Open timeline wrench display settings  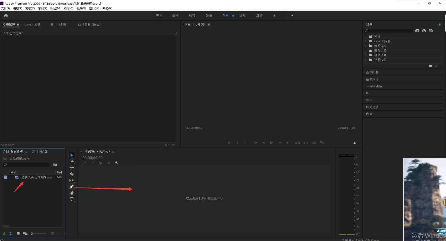117,163
